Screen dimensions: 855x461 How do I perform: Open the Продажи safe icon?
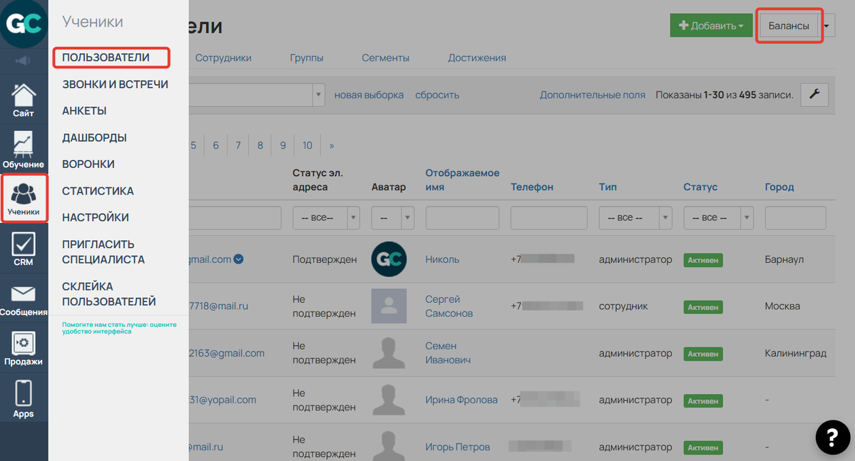click(24, 349)
